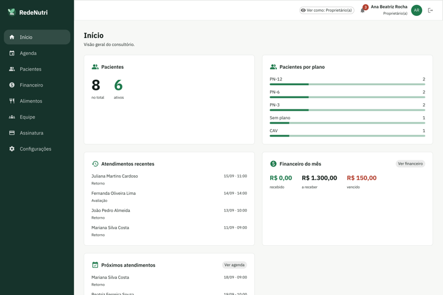Select João Pedro Almeida recent appointment
The width and height of the screenshot is (443, 295).
point(169,214)
